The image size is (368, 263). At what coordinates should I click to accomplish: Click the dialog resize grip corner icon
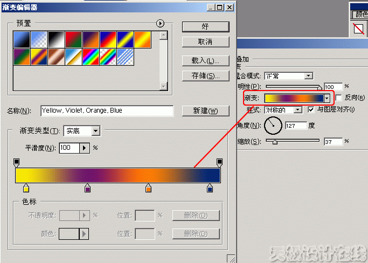231,259
